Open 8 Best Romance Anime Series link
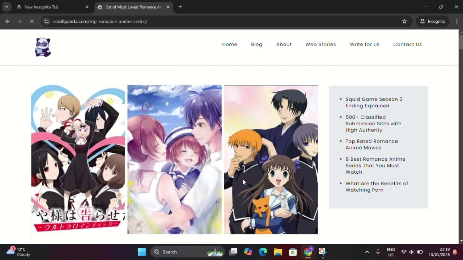The width and height of the screenshot is (463, 260). [375, 165]
